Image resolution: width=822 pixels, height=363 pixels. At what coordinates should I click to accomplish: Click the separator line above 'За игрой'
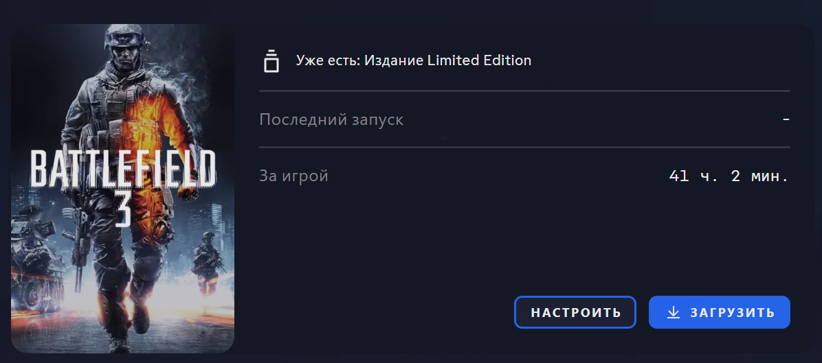click(x=524, y=148)
